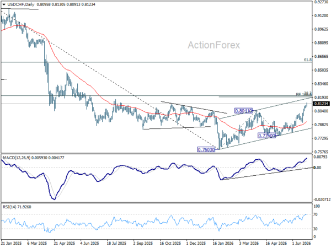Open the chart menu triangle beside USDCHF

click(x=4, y=4)
